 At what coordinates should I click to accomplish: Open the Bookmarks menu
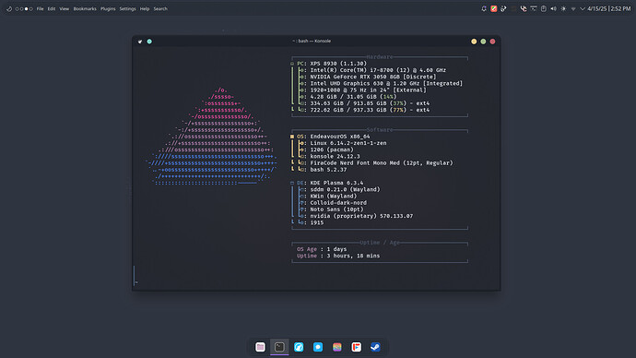85,8
